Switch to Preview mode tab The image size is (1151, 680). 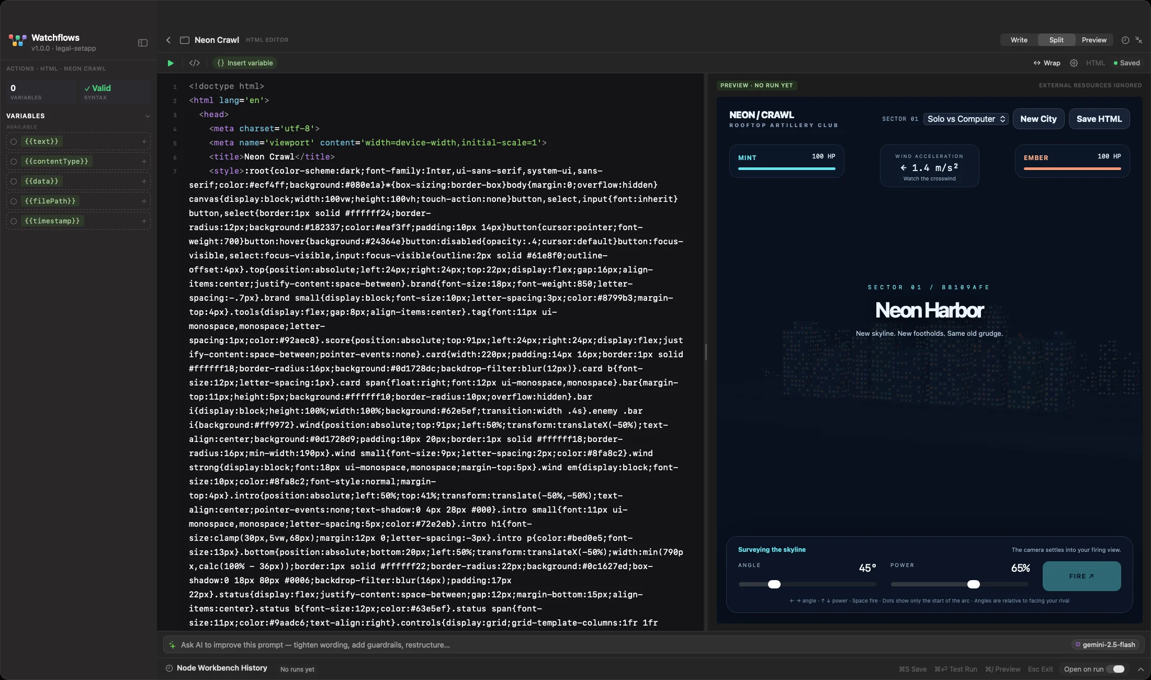[1094, 40]
